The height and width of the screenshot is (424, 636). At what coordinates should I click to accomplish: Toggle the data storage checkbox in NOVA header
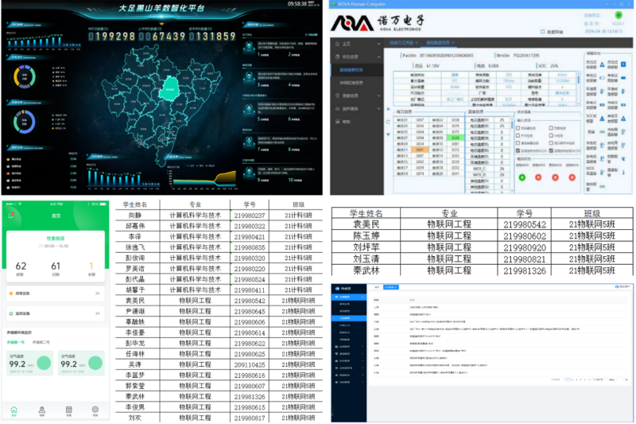coord(543,32)
